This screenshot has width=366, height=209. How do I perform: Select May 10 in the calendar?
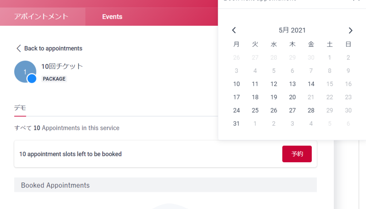pyautogui.click(x=237, y=84)
